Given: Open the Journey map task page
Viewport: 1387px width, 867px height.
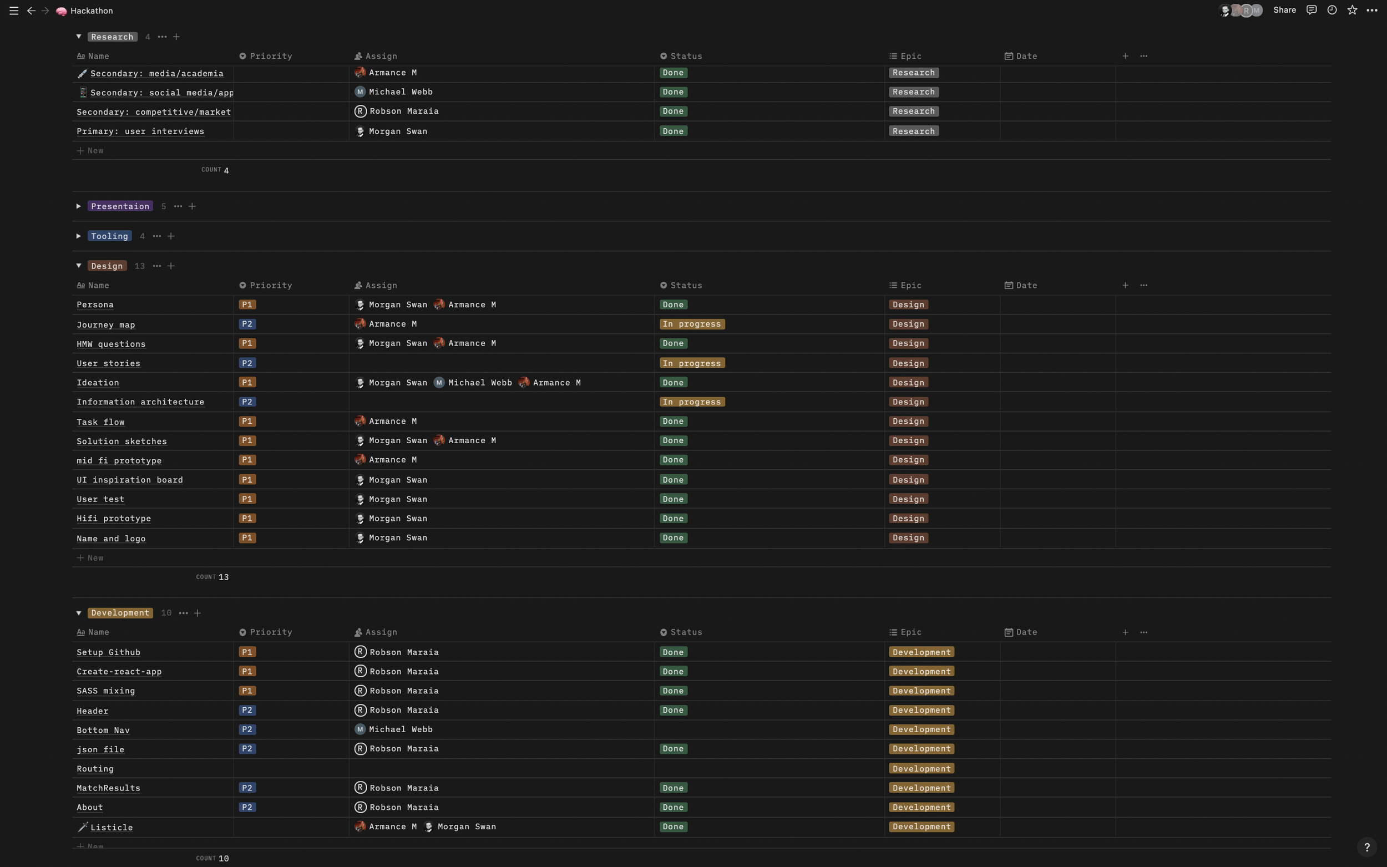Looking at the screenshot, I should click(x=106, y=325).
